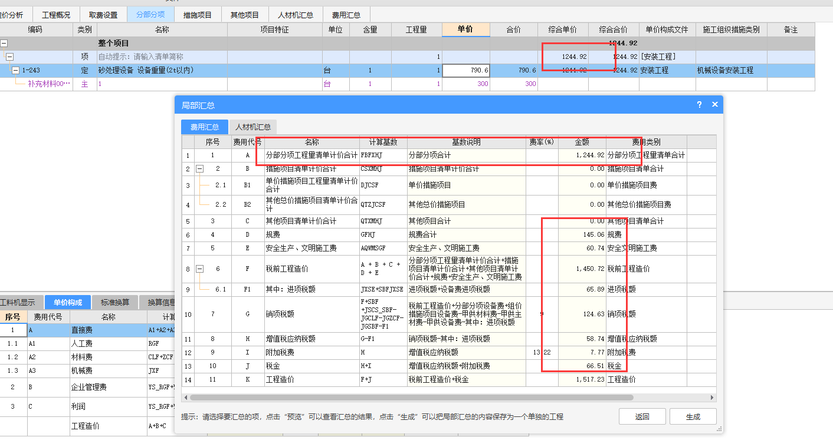The width and height of the screenshot is (833, 447).
Task: Click the FBFXHJ calculation base cell
Action: [x=383, y=155]
